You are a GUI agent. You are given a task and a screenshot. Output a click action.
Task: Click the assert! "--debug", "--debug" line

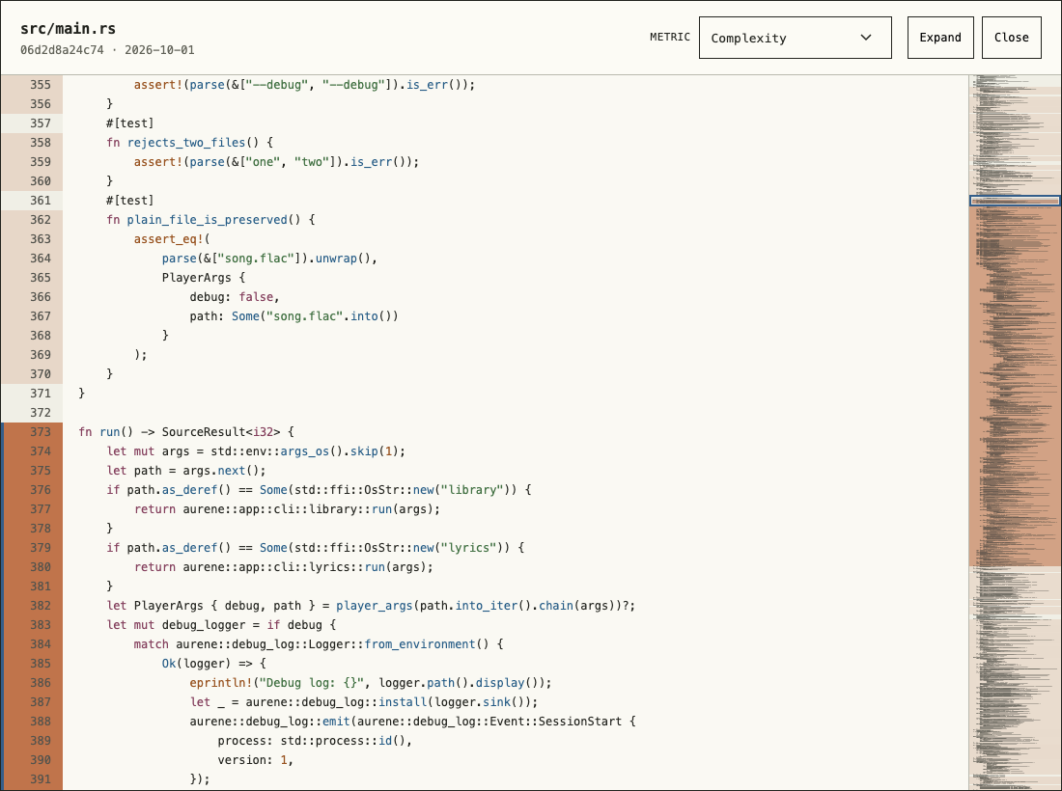305,85
